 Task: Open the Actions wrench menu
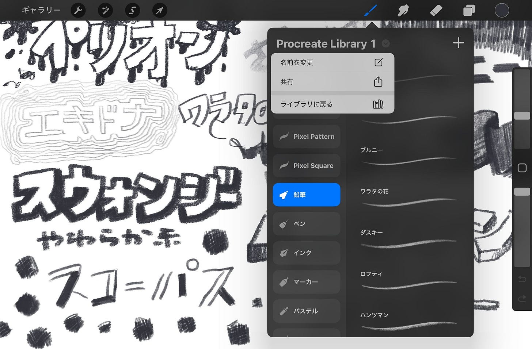[78, 11]
